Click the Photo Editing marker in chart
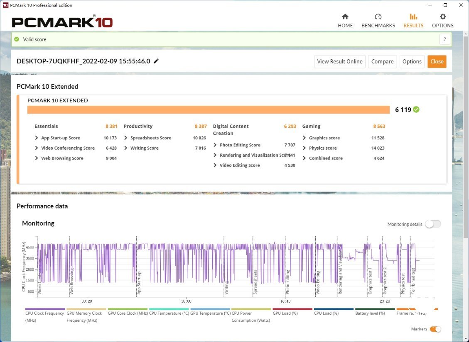The image size is (469, 342). tap(287, 282)
